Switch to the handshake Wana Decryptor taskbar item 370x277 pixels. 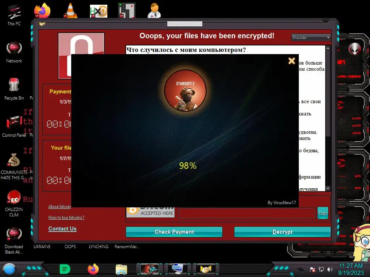tap(206, 269)
